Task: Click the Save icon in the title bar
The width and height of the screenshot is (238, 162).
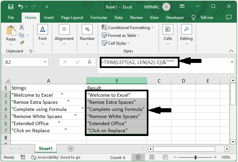Action: point(11,7)
